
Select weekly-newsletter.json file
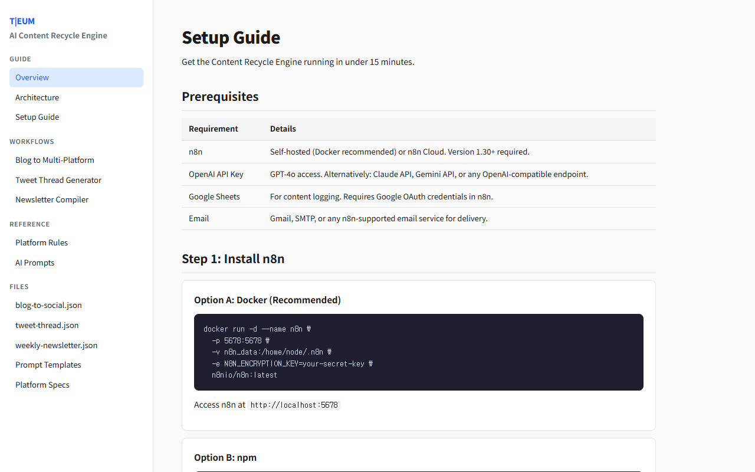56,345
